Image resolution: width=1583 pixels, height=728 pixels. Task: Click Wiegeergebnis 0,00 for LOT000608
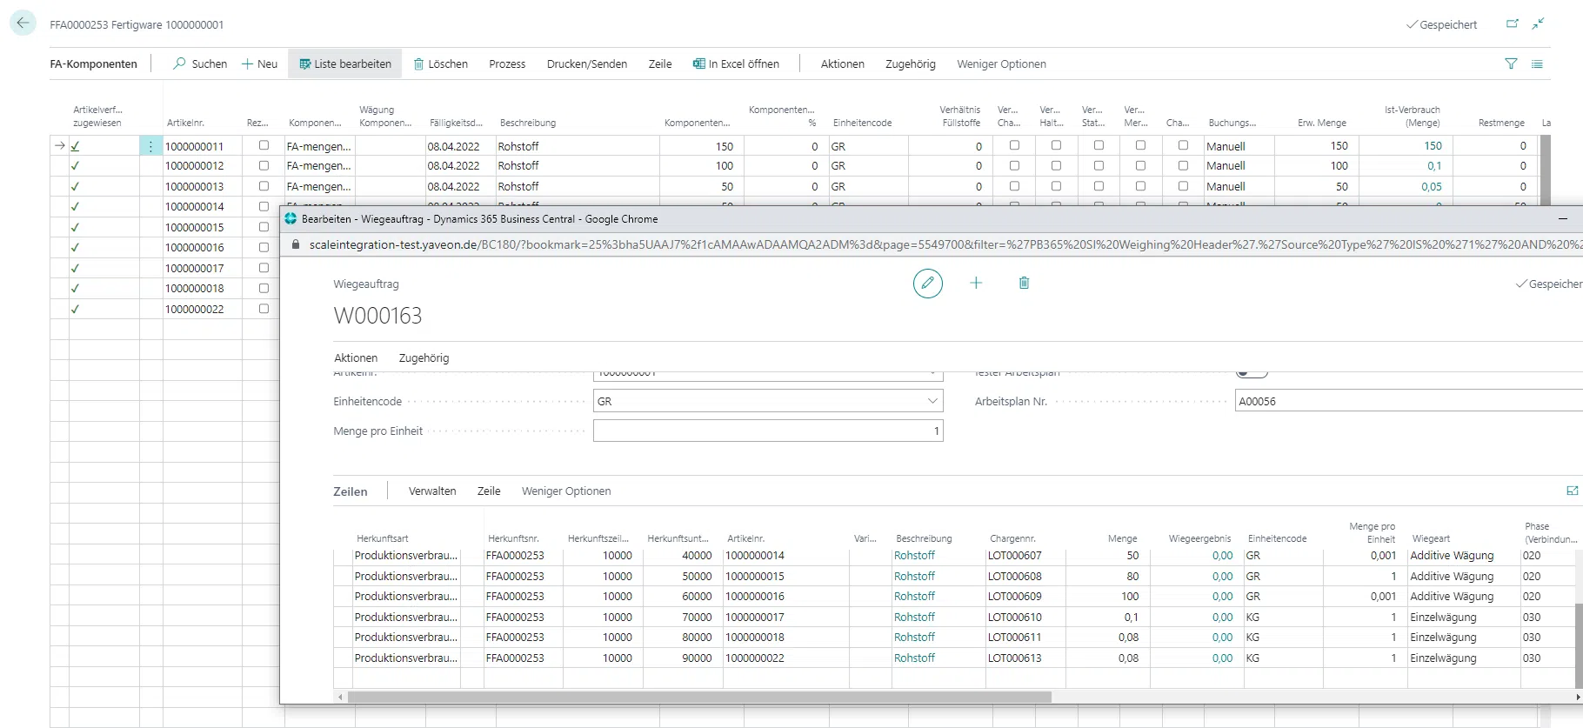[1222, 576]
